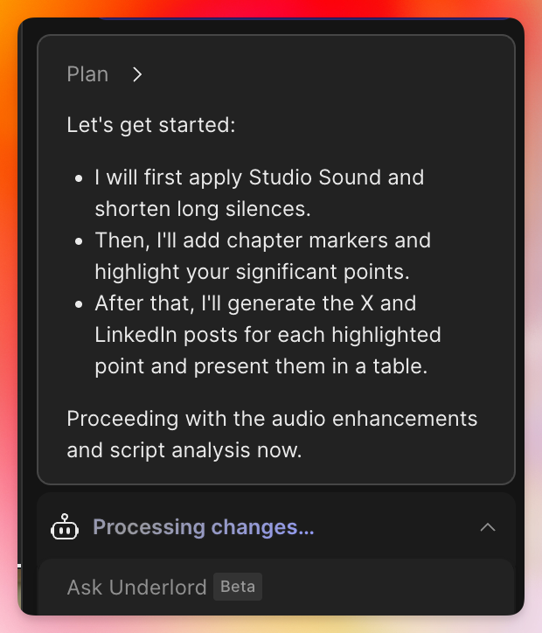Click the "Let's get started:" text

pos(150,124)
